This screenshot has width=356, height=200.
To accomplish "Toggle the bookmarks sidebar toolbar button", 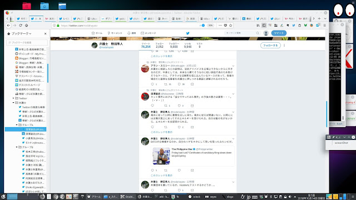I will coord(264,26).
